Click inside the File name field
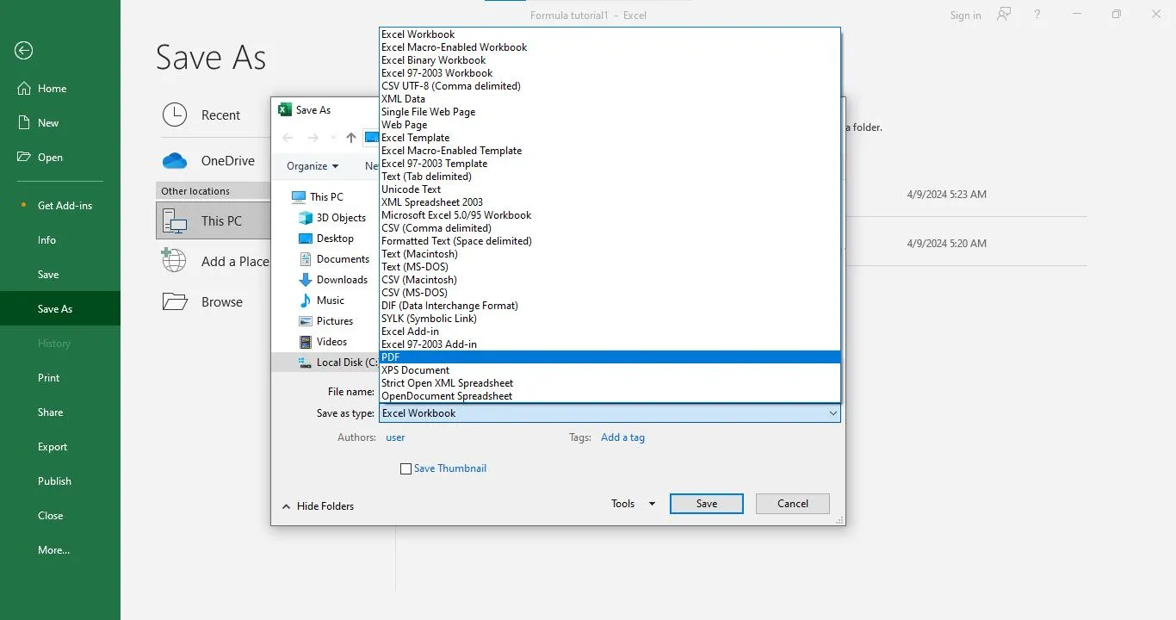The width and height of the screenshot is (1176, 620). click(603, 391)
